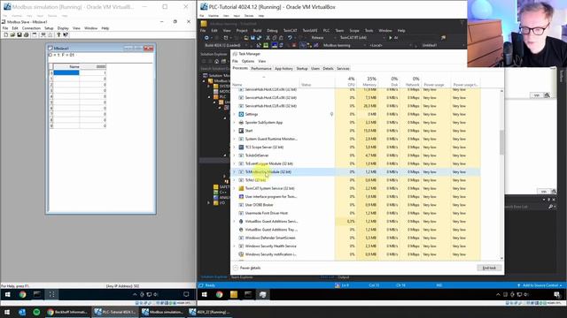The height and width of the screenshot is (318, 567).
Task: Select the Spooler SubSystem App process
Action: tap(264, 123)
